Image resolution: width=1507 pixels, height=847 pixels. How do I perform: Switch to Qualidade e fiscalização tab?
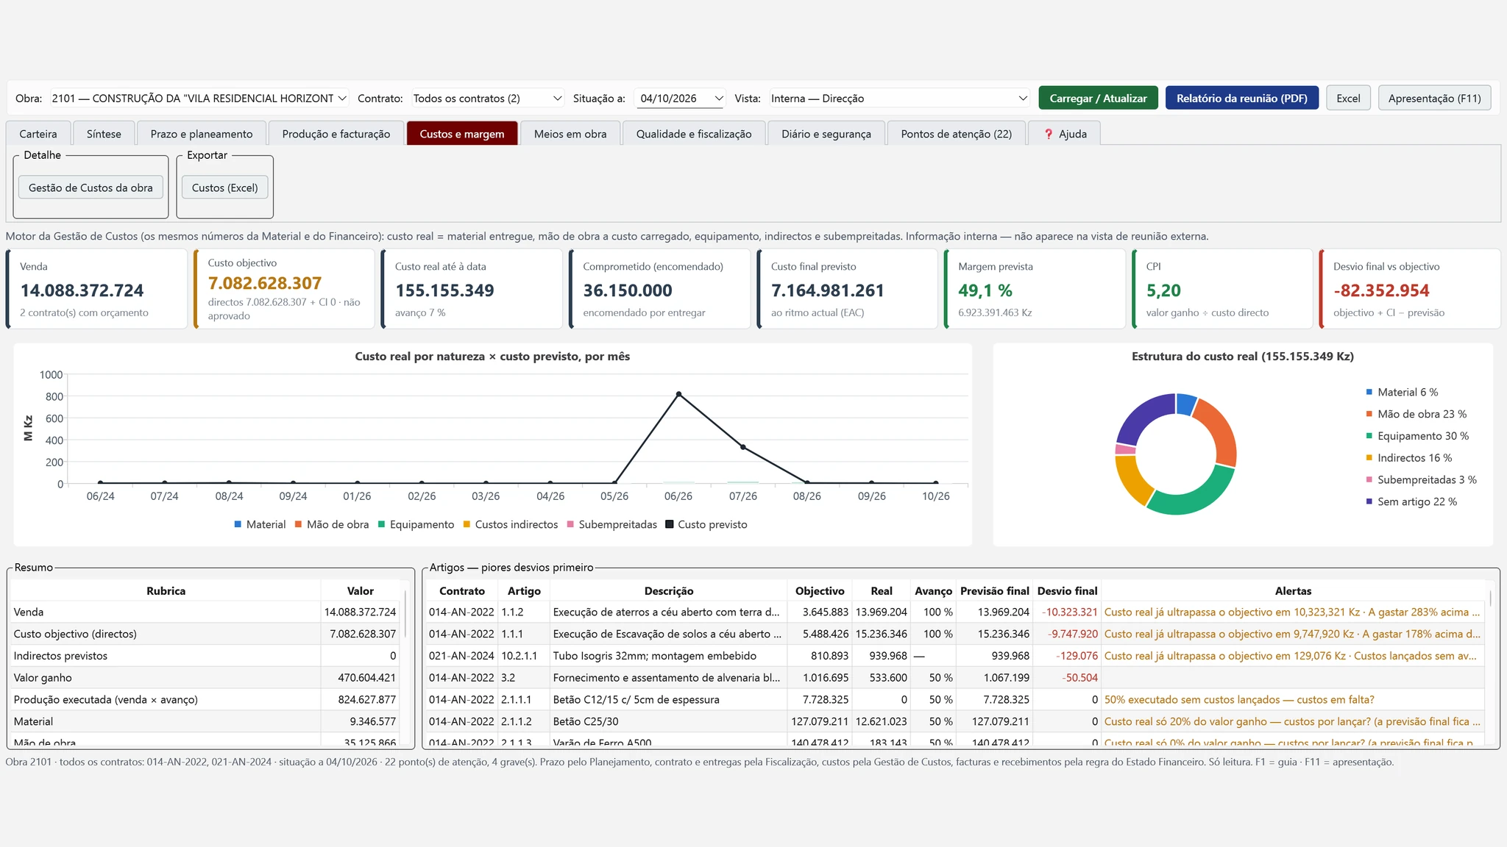[694, 134]
